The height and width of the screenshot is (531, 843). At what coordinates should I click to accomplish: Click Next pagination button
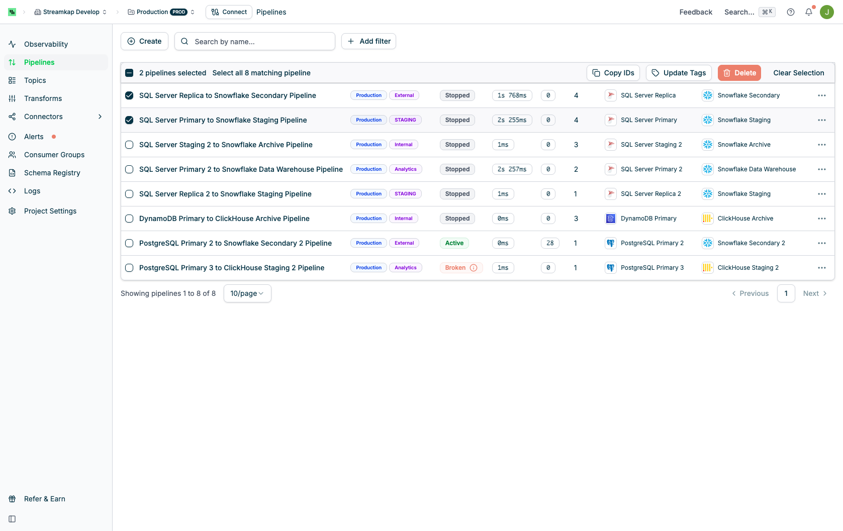click(x=815, y=293)
